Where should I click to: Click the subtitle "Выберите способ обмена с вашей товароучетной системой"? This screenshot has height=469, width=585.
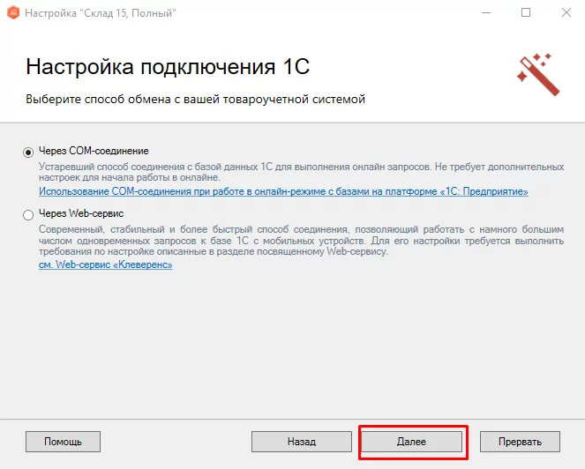pos(196,100)
